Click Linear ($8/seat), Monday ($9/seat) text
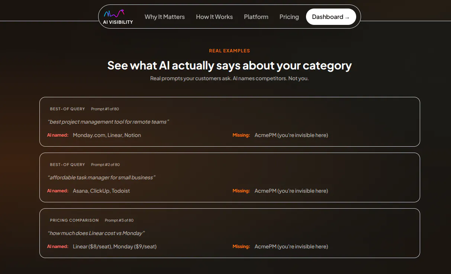The image size is (451, 274). point(115,247)
